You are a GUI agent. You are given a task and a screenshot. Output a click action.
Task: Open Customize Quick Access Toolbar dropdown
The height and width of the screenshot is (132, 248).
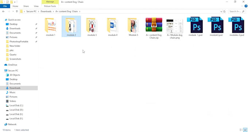[15, 2]
